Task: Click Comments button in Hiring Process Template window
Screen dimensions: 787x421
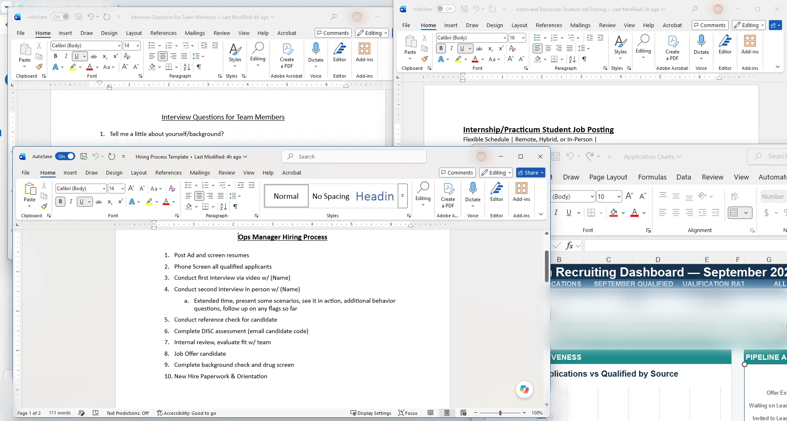Action: coord(457,173)
